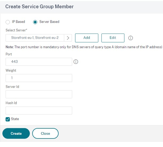Click the empty Server Id field

[x=39, y=94]
